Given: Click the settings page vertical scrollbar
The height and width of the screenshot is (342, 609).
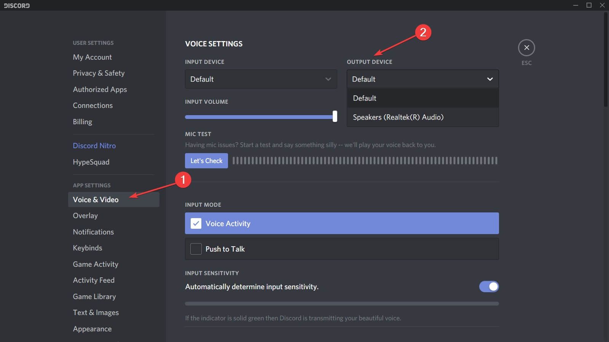Looking at the screenshot, I should (x=606, y=60).
